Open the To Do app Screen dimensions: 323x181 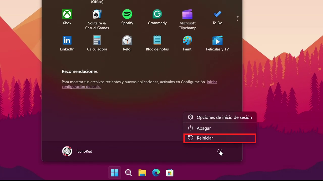[x=217, y=17]
